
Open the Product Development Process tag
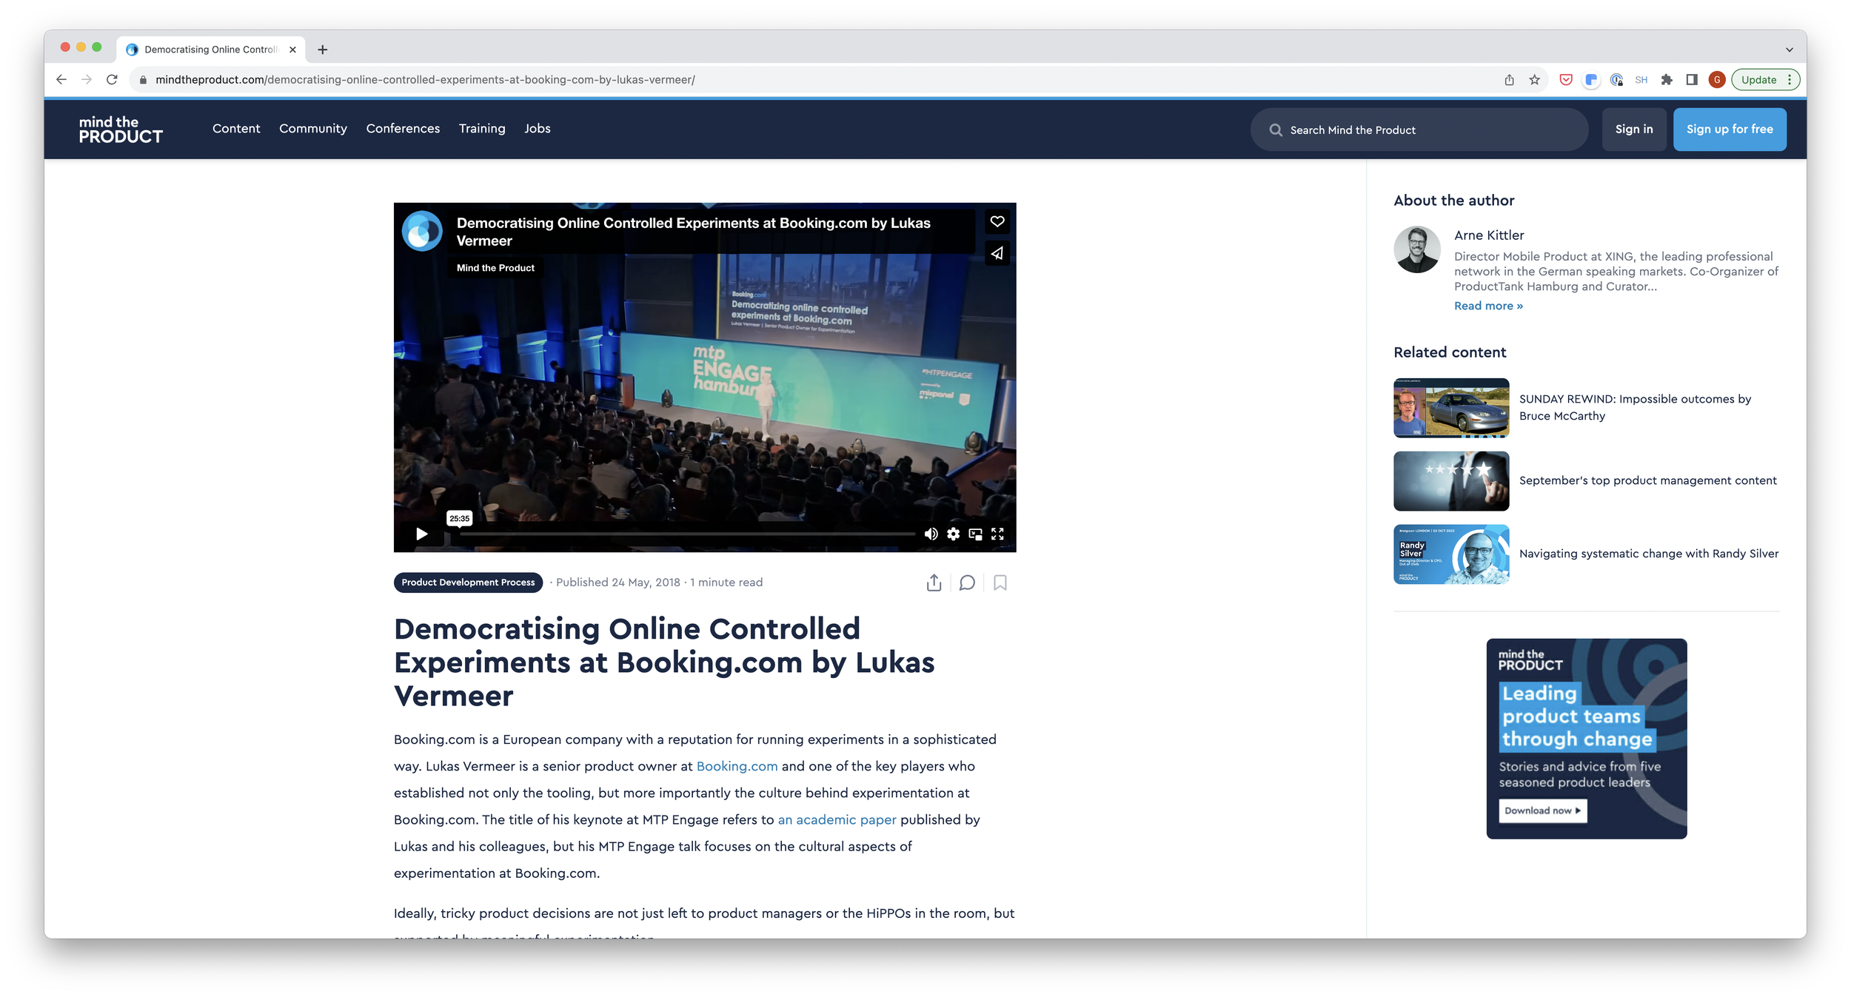[468, 583]
